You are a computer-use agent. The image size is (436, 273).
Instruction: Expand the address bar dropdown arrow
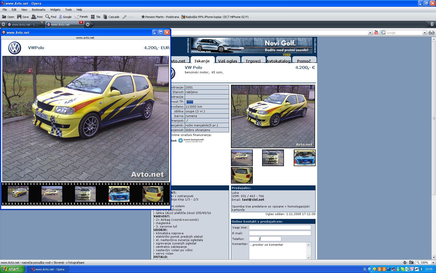[x=370, y=33]
